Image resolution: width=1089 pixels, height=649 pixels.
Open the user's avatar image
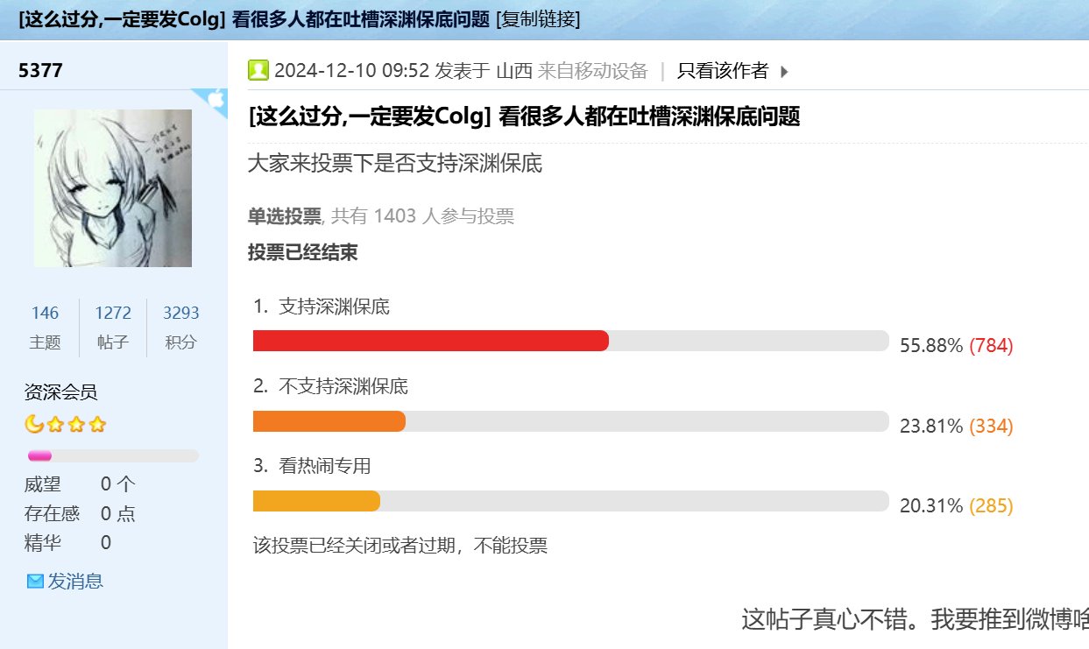click(x=113, y=188)
